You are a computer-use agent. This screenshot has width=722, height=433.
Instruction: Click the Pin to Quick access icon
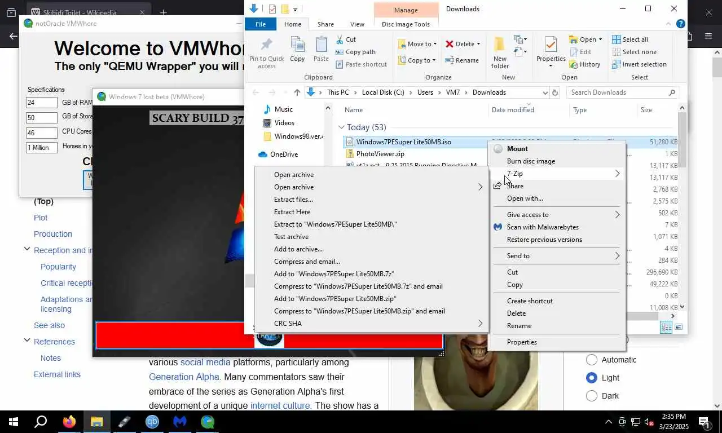point(267,45)
